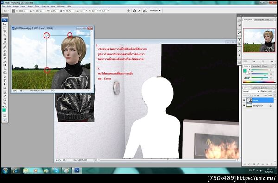Select the Gradient tool
Screen dimensions: 278x183
point(5,65)
